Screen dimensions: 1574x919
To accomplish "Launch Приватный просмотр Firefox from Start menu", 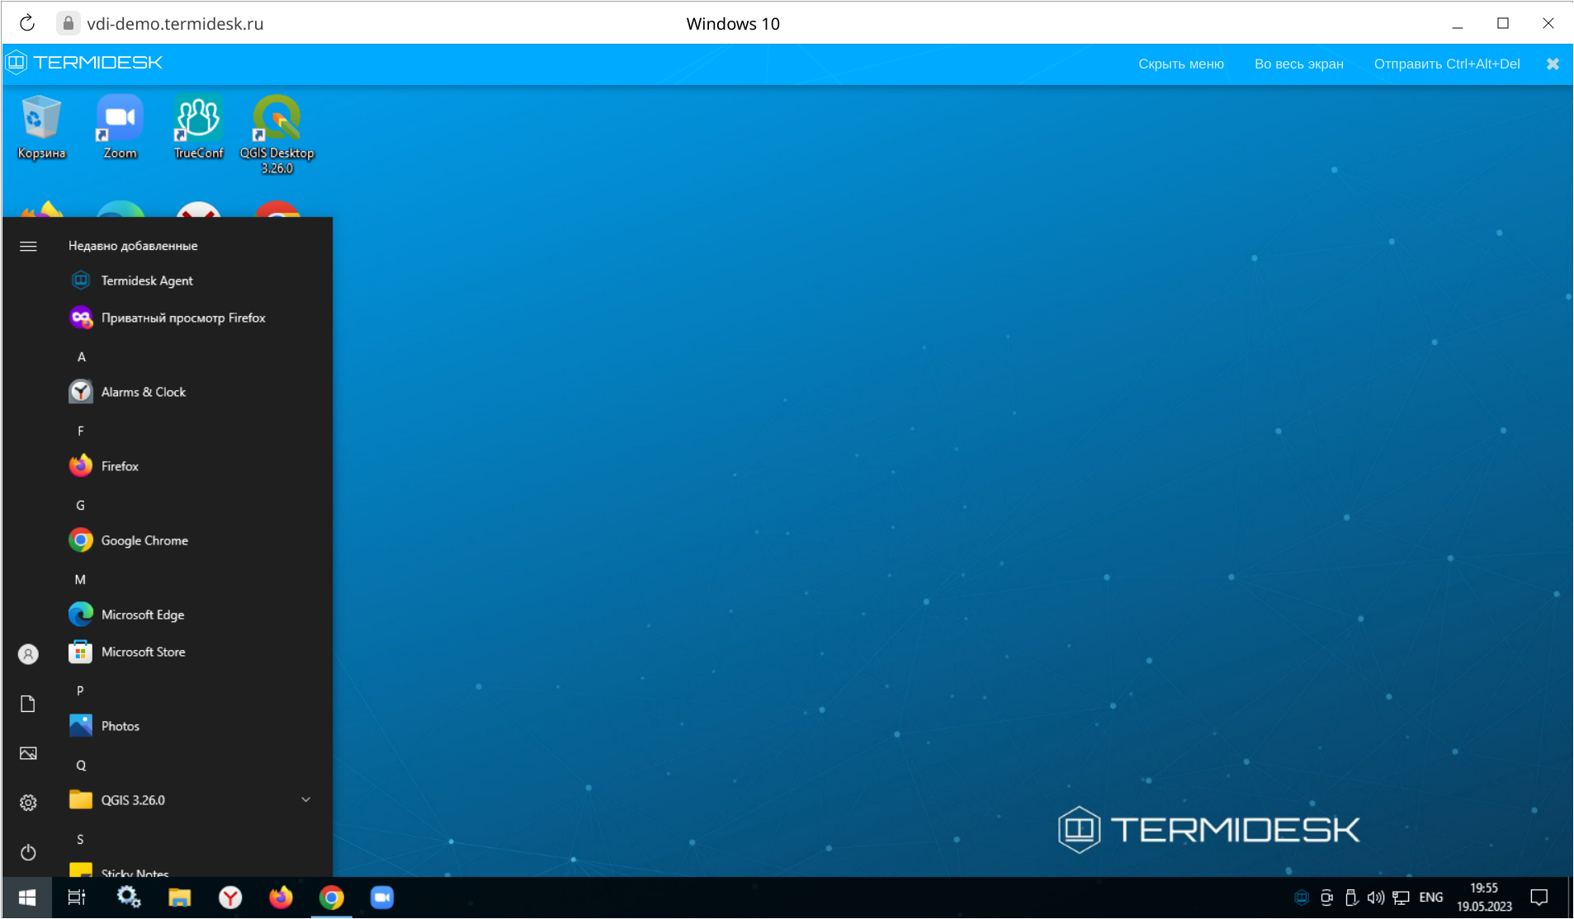I will coord(182,318).
